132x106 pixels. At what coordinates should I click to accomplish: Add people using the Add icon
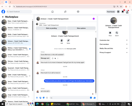coord(62,41)
